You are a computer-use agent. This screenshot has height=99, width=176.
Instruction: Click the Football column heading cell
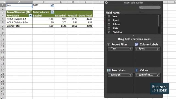73,16
